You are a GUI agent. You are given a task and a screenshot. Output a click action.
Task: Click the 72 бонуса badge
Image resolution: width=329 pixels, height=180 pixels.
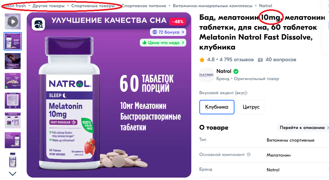pos(168,32)
